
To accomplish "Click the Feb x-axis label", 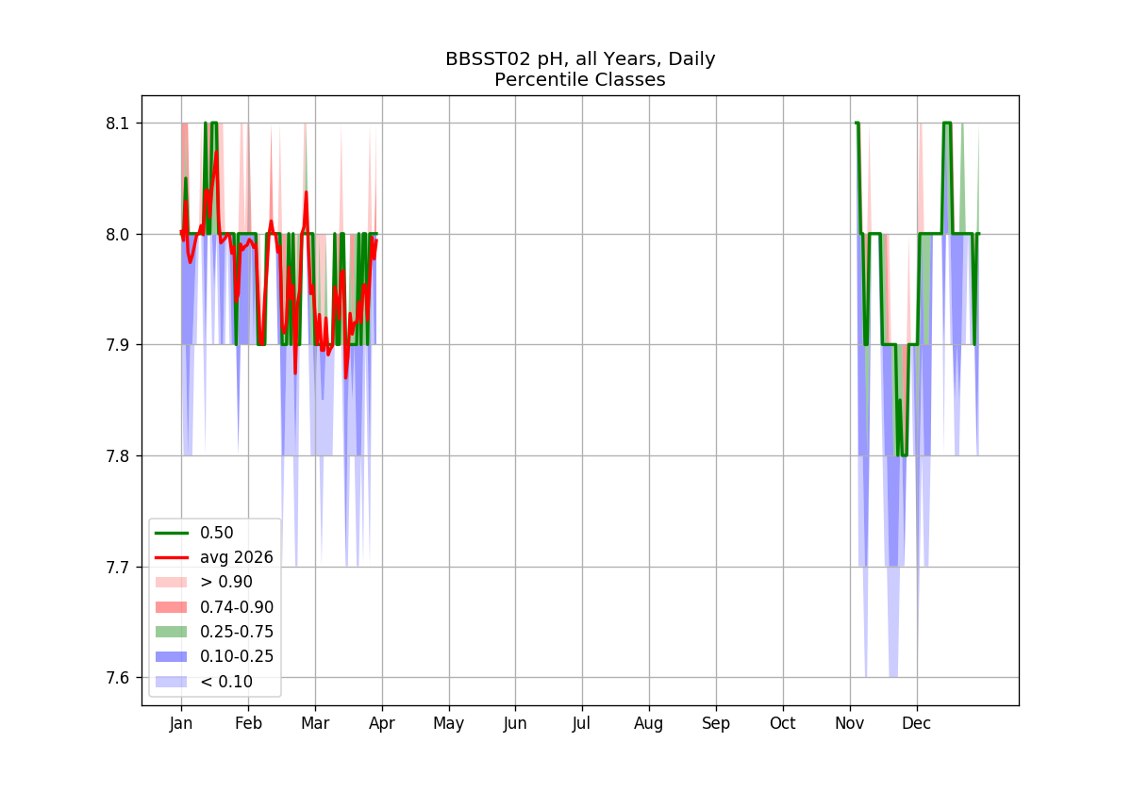I will click(x=248, y=724).
